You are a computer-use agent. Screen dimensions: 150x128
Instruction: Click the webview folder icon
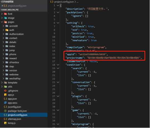pos(7,74)
